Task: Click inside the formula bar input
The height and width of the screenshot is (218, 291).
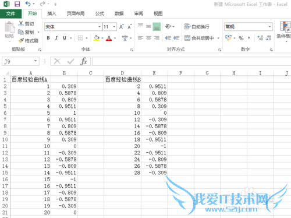Action: coord(191,61)
